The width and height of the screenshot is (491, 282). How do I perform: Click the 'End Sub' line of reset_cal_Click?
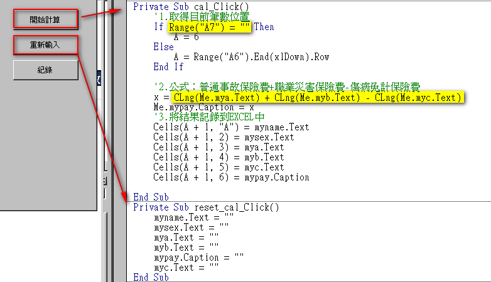pyautogui.click(x=151, y=278)
